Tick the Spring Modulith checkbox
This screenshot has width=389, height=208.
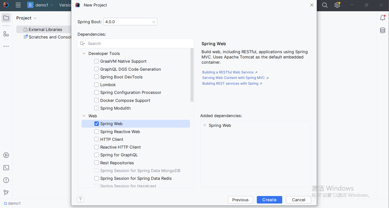click(x=96, y=108)
